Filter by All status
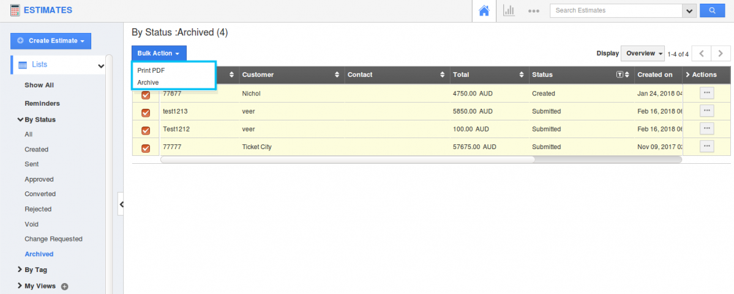This screenshot has height=294, width=734. [29, 134]
